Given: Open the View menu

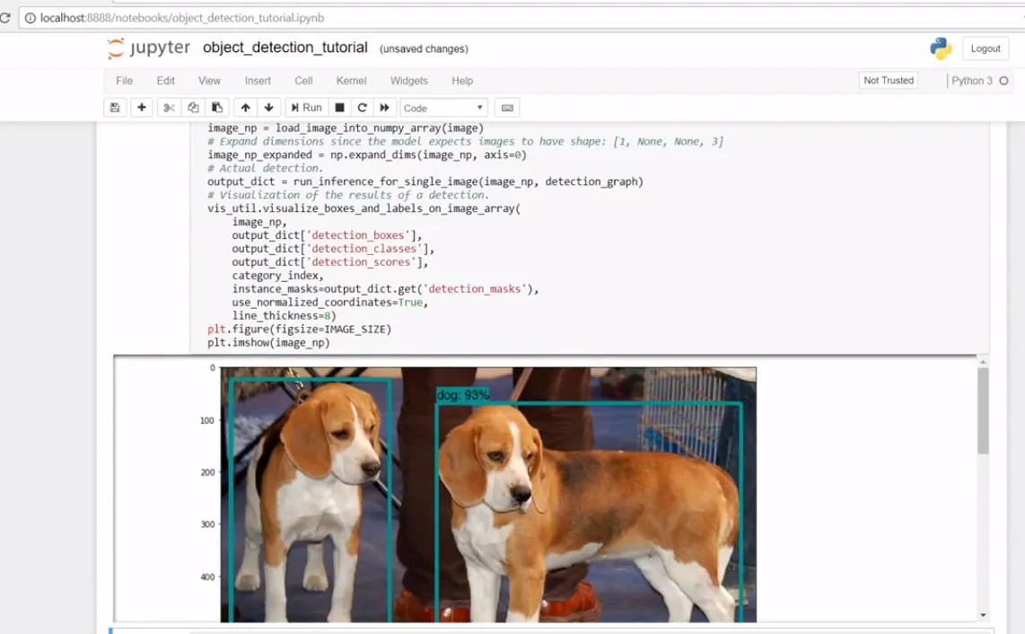Looking at the screenshot, I should tap(209, 81).
